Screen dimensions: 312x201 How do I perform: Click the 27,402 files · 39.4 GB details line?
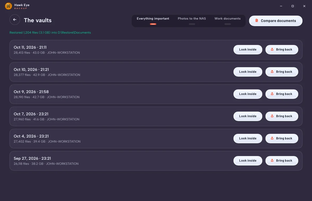pyautogui.click(x=47, y=141)
